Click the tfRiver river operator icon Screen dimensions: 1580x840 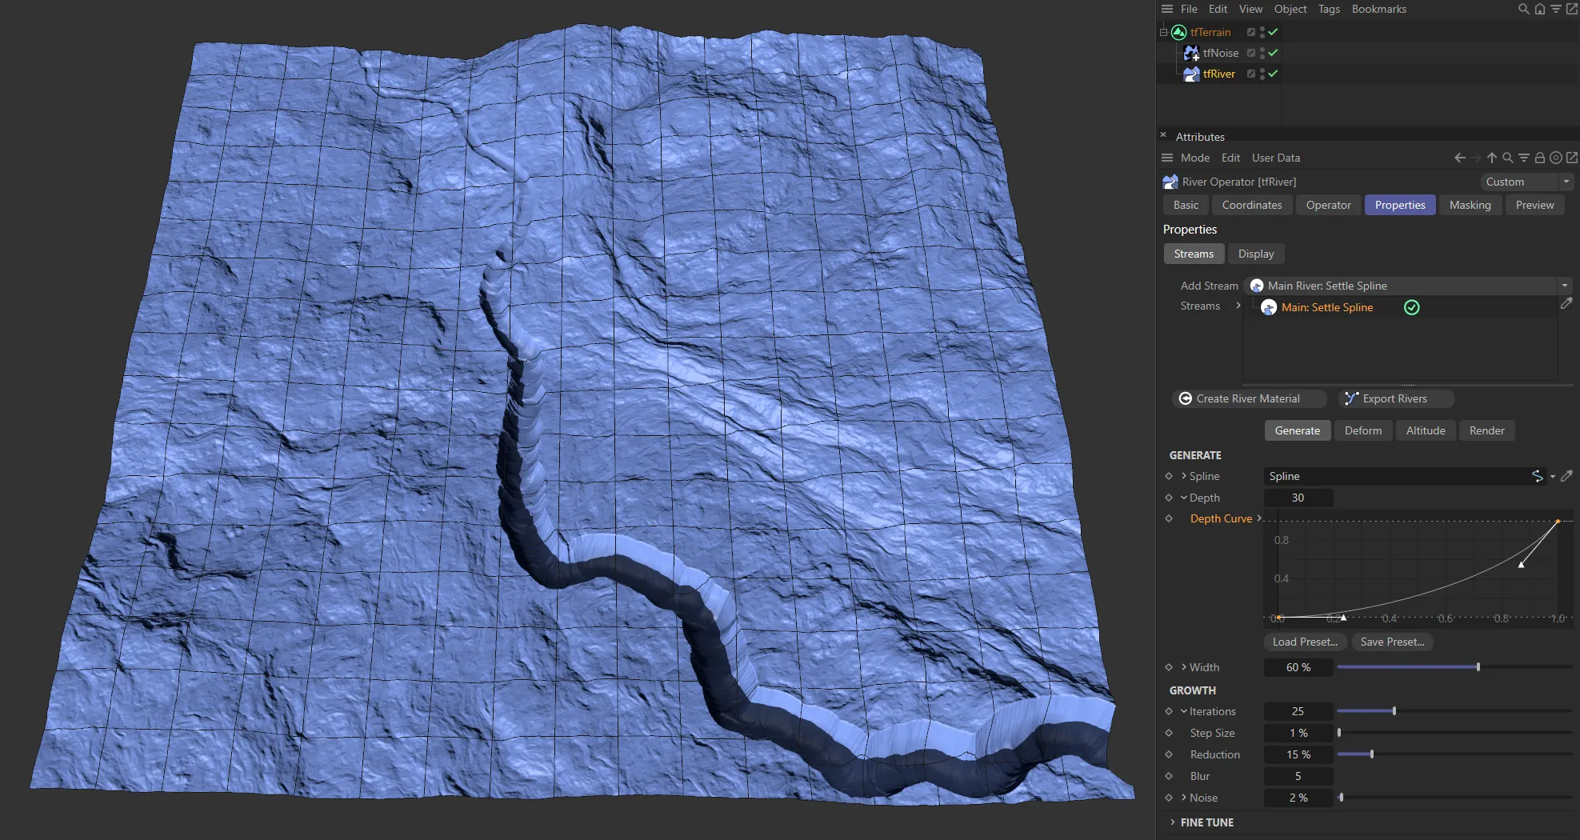1190,74
